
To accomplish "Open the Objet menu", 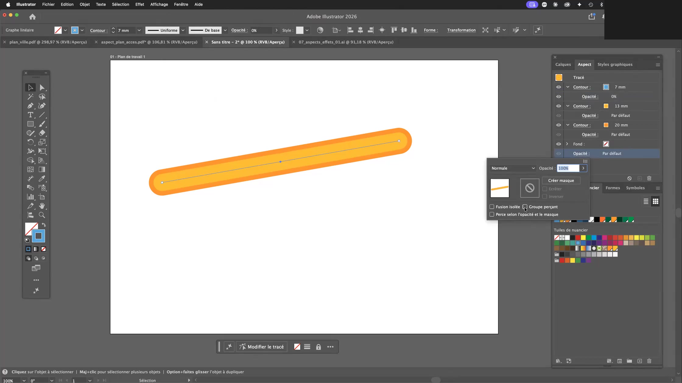I will click(x=85, y=4).
